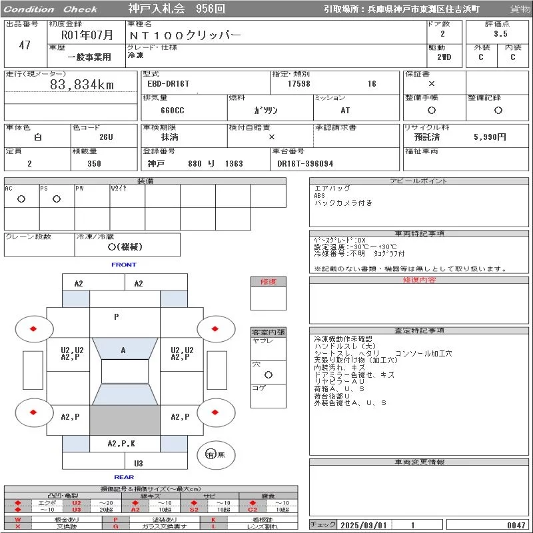The width and height of the screenshot is (533, 533).
Task: Click the spare tire 有/無 circle
Action: click(211, 454)
